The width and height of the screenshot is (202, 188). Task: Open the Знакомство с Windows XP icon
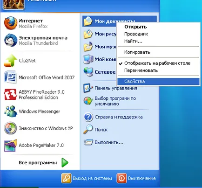coord(10,128)
